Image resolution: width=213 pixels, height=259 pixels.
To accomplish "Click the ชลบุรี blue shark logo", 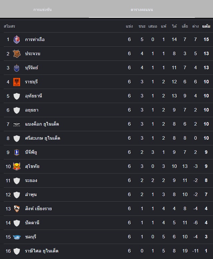I will 17,237.
